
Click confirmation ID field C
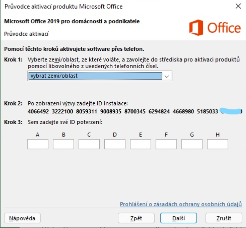coord(89,144)
